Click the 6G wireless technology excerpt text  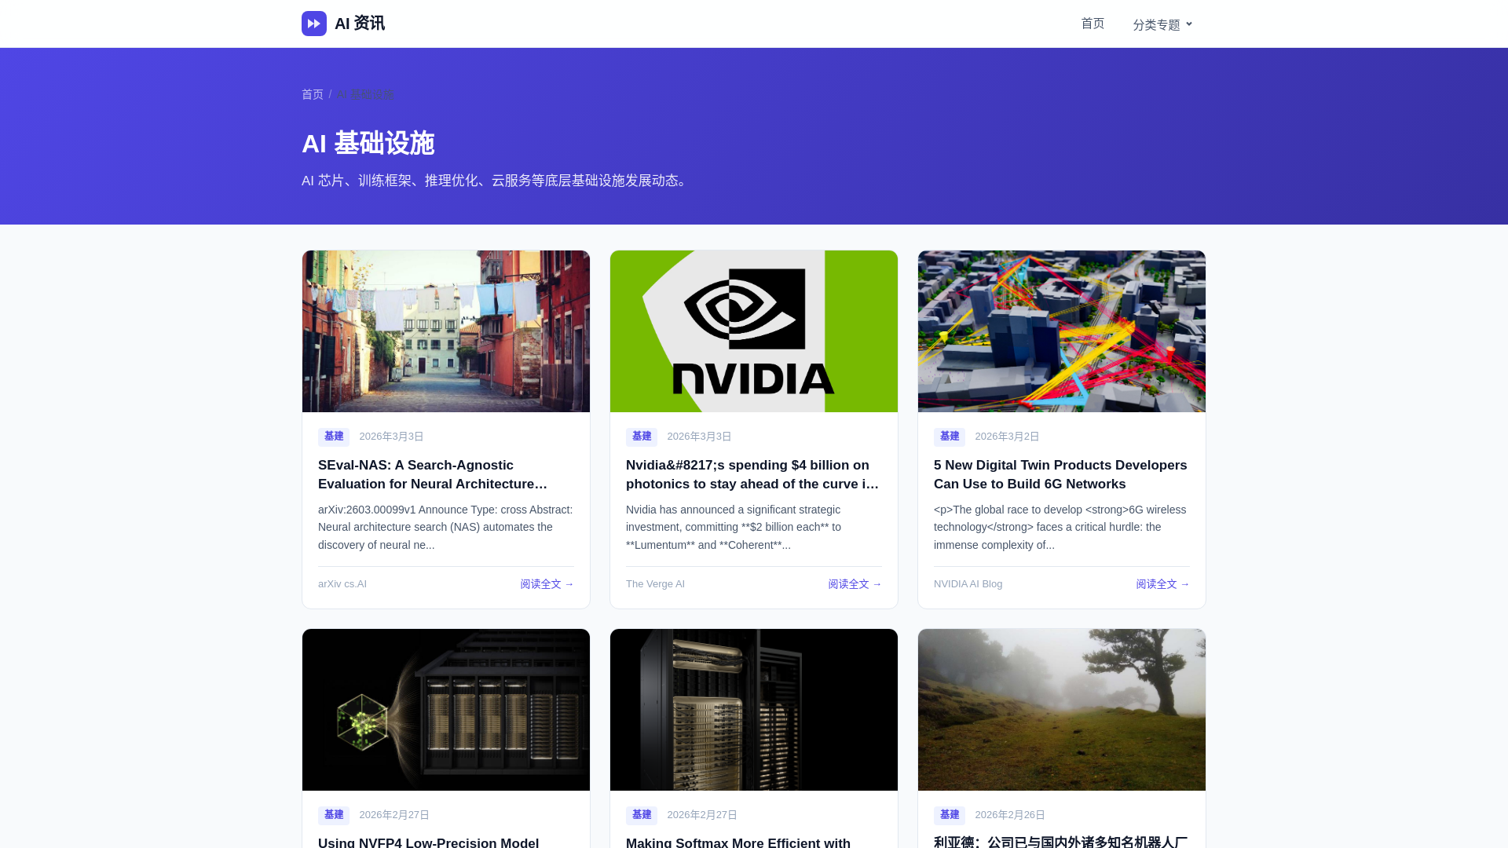1060,528
